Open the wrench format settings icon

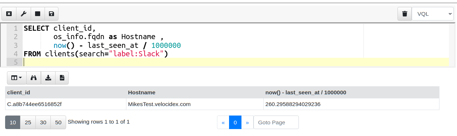click(x=23, y=14)
